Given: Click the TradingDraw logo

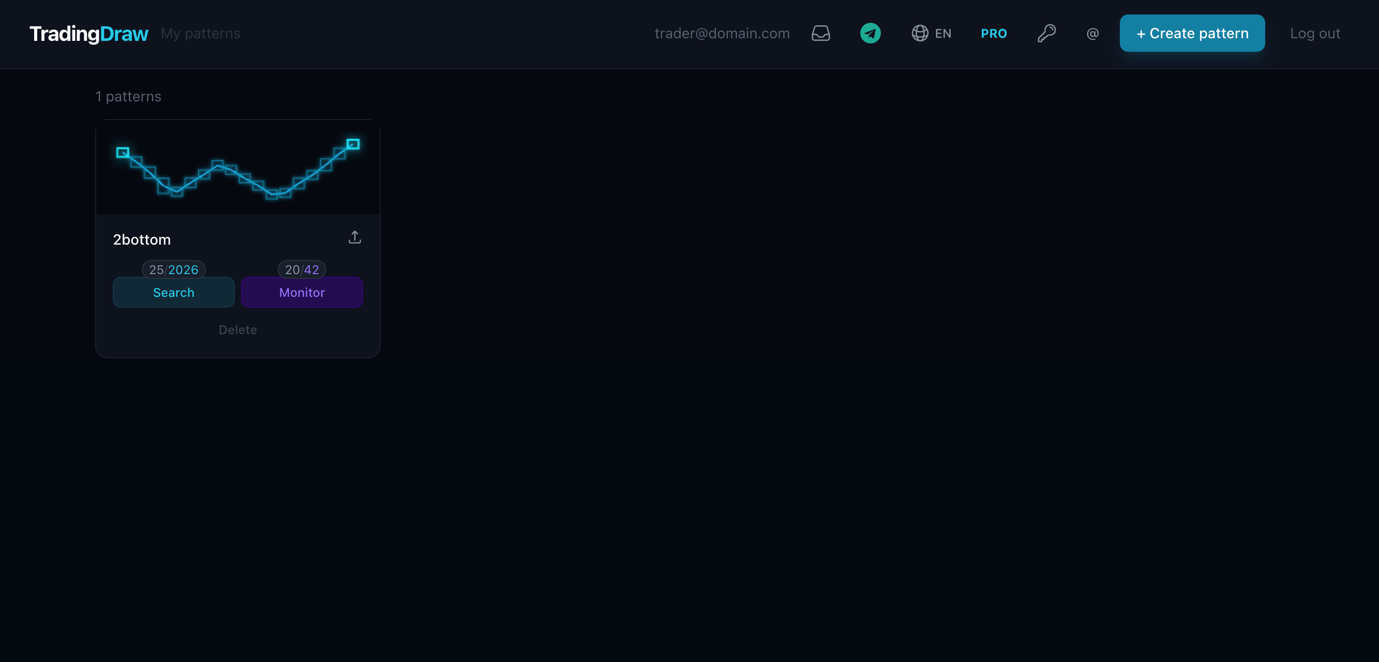Looking at the screenshot, I should pyautogui.click(x=89, y=33).
